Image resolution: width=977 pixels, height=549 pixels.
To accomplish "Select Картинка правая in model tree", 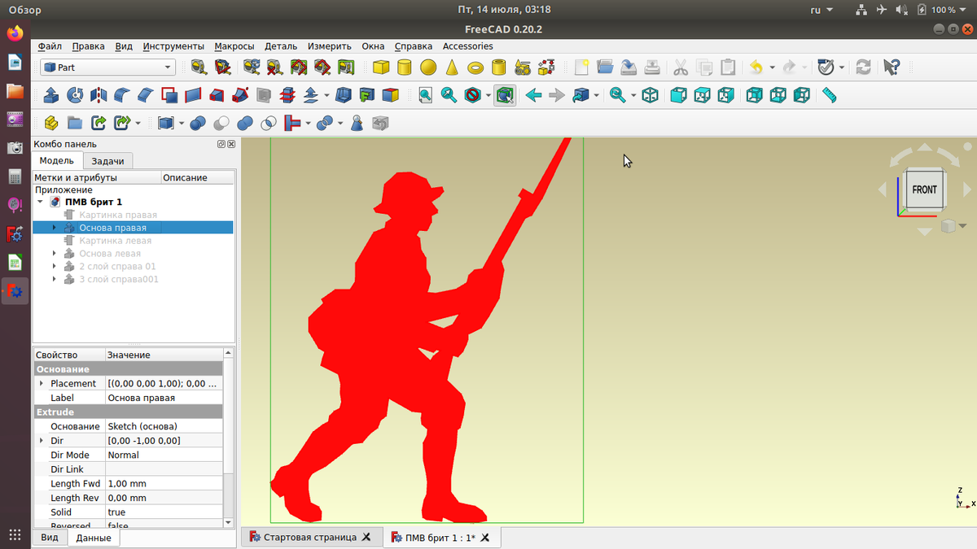I will (x=118, y=215).
